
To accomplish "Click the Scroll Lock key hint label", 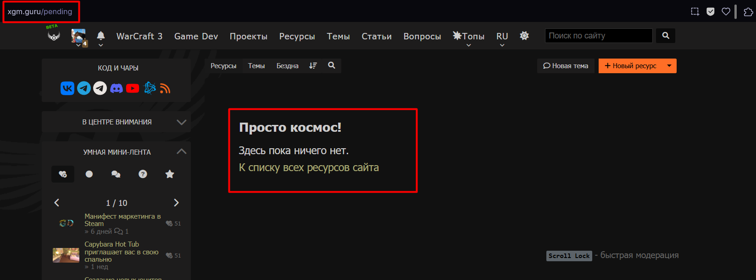I will 569,256.
